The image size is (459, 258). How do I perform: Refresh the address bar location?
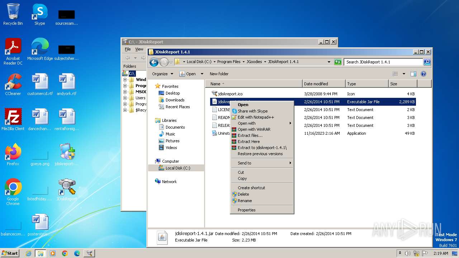pyautogui.click(x=337, y=62)
